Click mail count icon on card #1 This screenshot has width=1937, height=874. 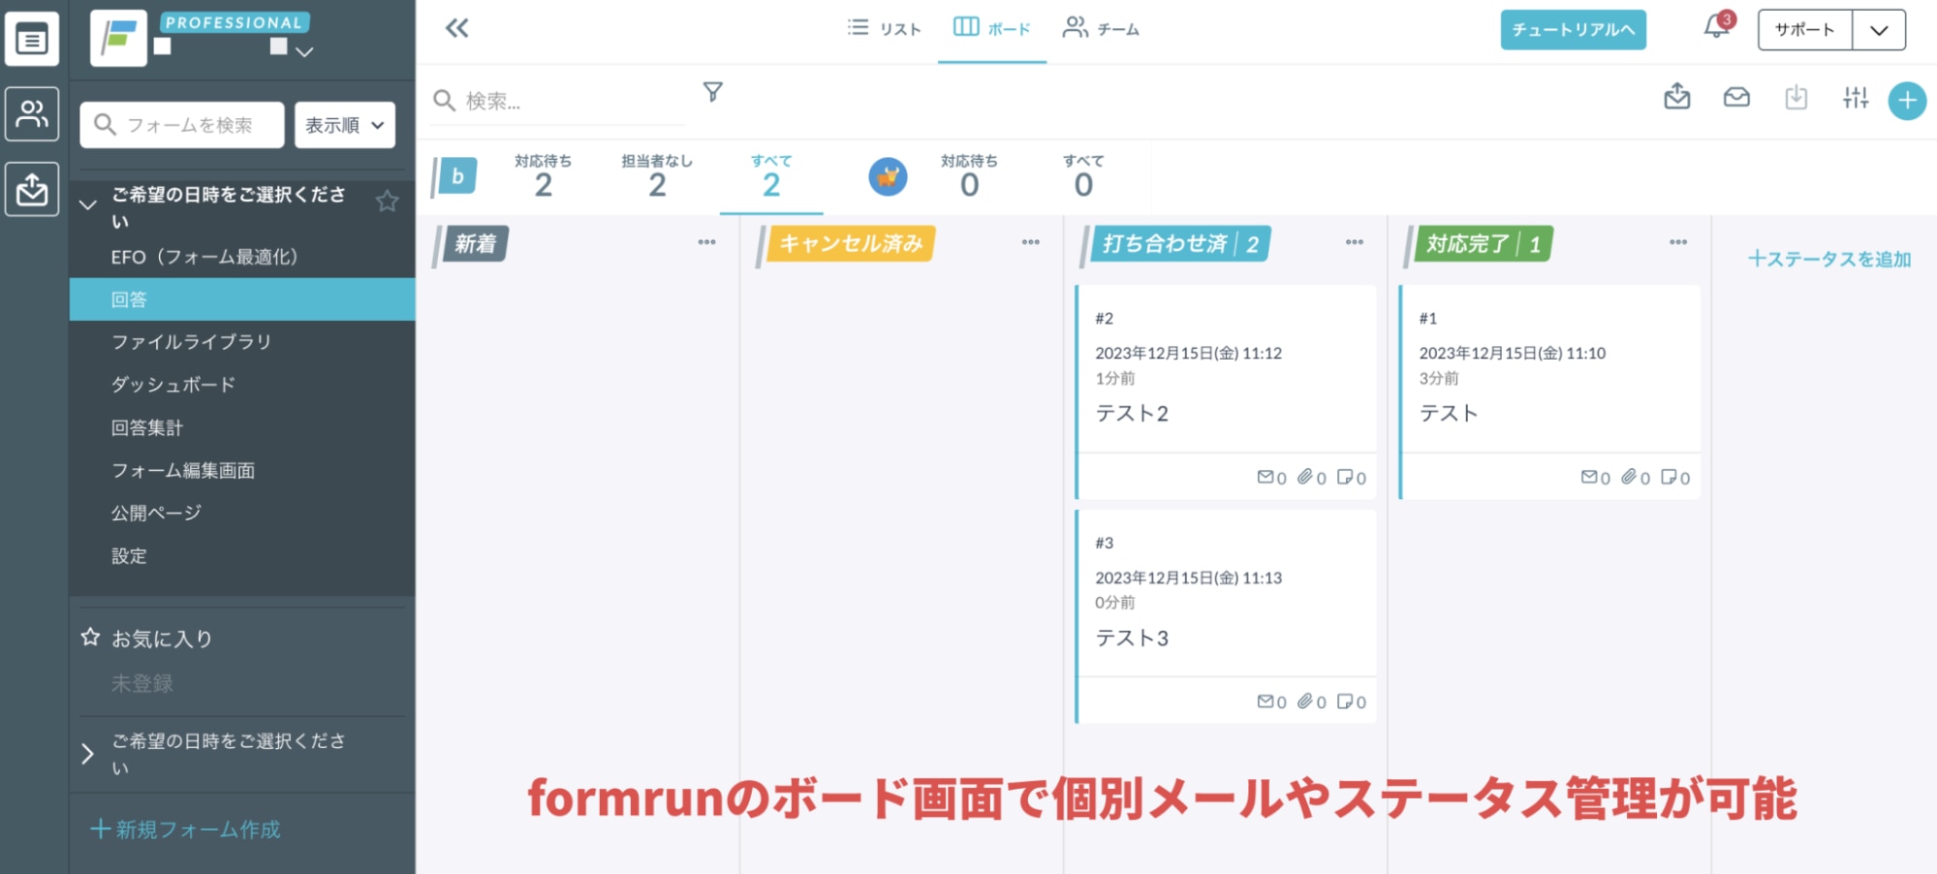point(1589,477)
